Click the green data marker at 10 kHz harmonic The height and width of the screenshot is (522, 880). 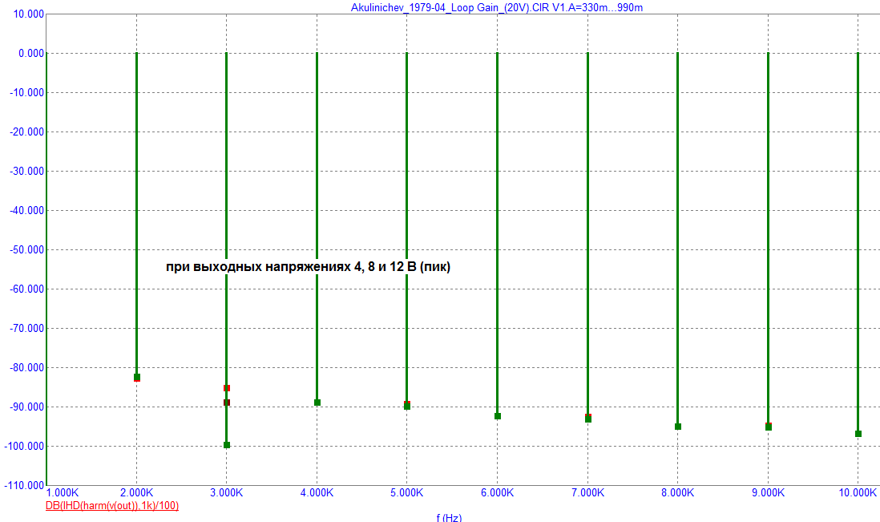coord(858,434)
